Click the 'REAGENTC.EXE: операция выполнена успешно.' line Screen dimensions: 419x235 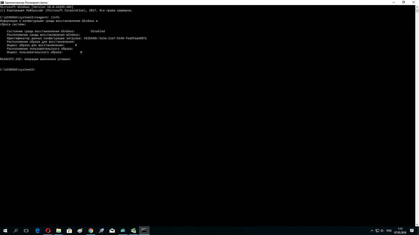[x=36, y=59]
